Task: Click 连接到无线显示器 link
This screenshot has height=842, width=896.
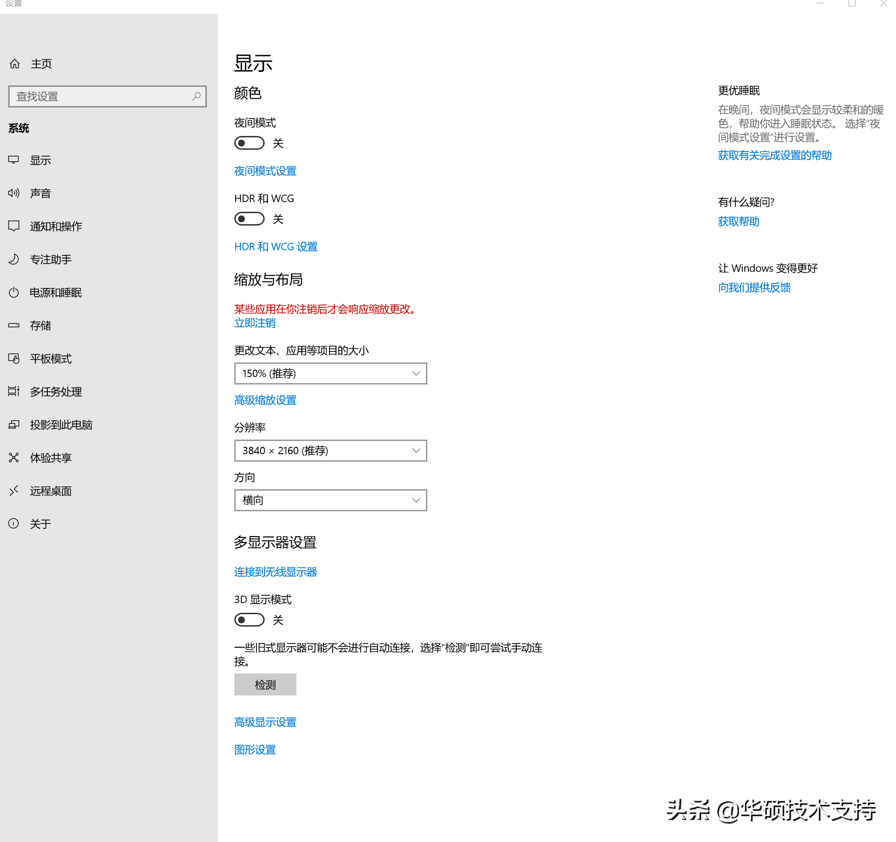Action: point(276,572)
